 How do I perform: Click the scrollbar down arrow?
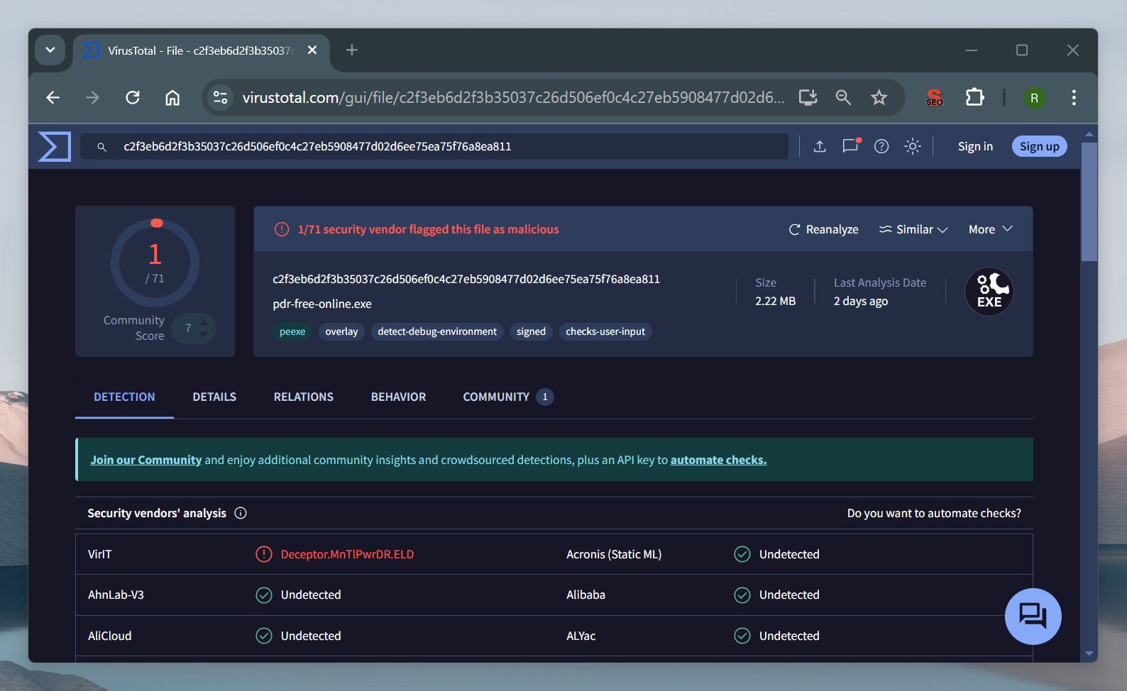pyautogui.click(x=1089, y=653)
